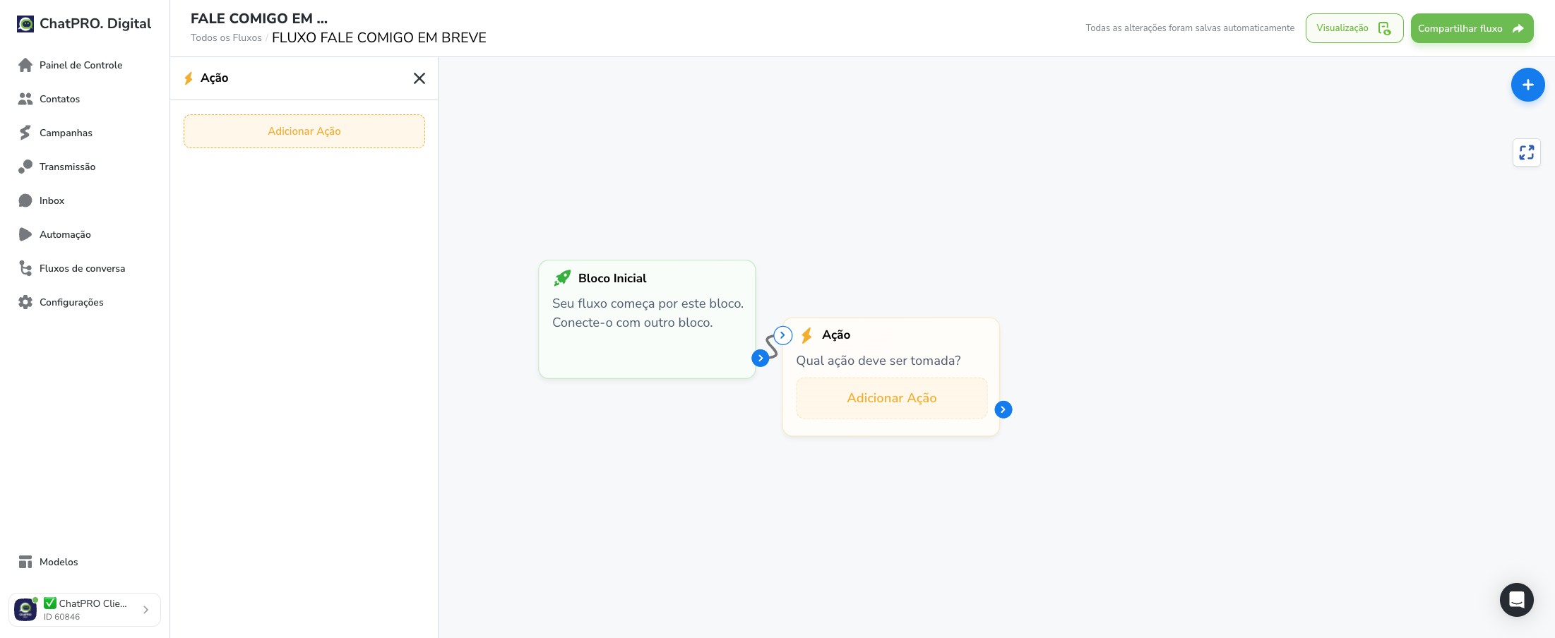Click the Contatos people icon
The width and height of the screenshot is (1555, 638).
tap(25, 99)
